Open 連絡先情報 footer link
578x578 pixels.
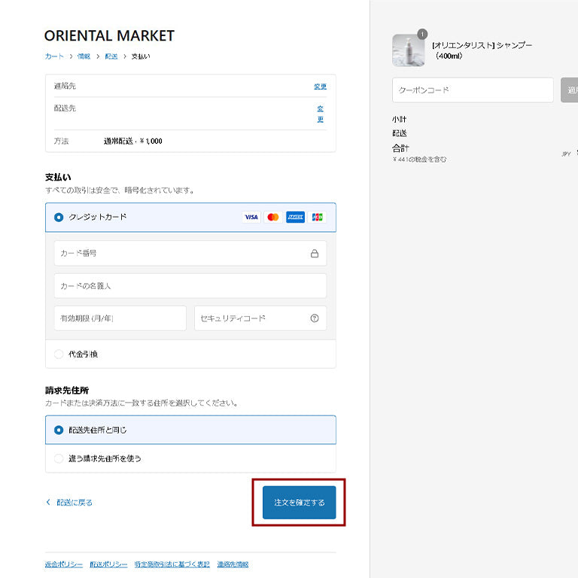pyautogui.click(x=233, y=564)
